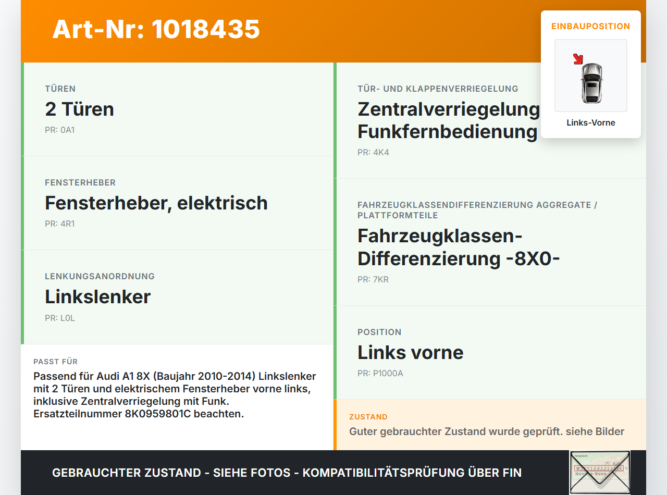The image size is (667, 495).
Task: Select the Links-Vorne caption label
Action: pyautogui.click(x=591, y=123)
